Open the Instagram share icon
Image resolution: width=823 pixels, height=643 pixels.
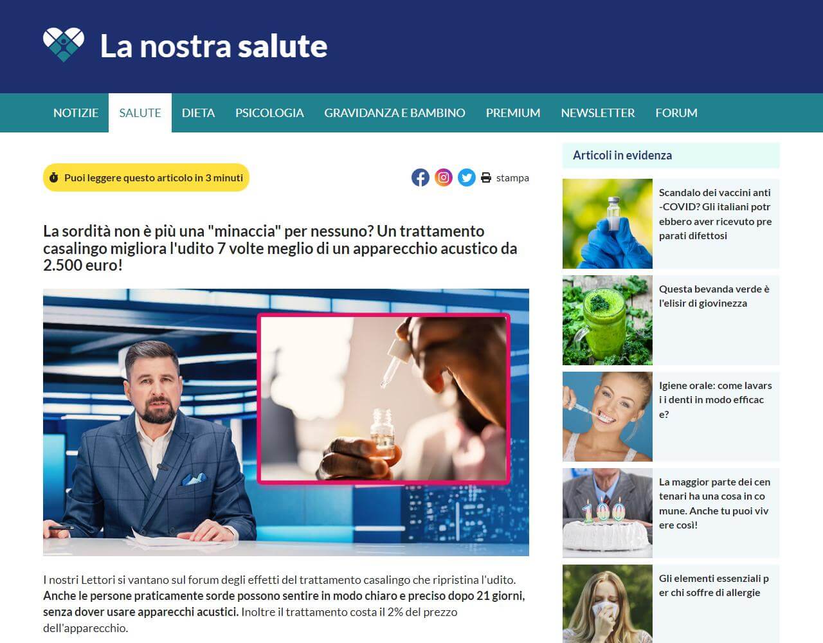click(x=443, y=177)
